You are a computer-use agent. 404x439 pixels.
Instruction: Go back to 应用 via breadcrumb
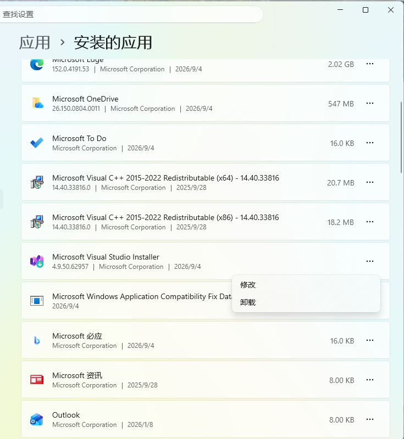tap(35, 43)
